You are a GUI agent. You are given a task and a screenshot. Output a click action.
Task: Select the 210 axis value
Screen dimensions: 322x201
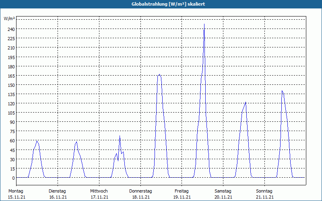coord(11,48)
